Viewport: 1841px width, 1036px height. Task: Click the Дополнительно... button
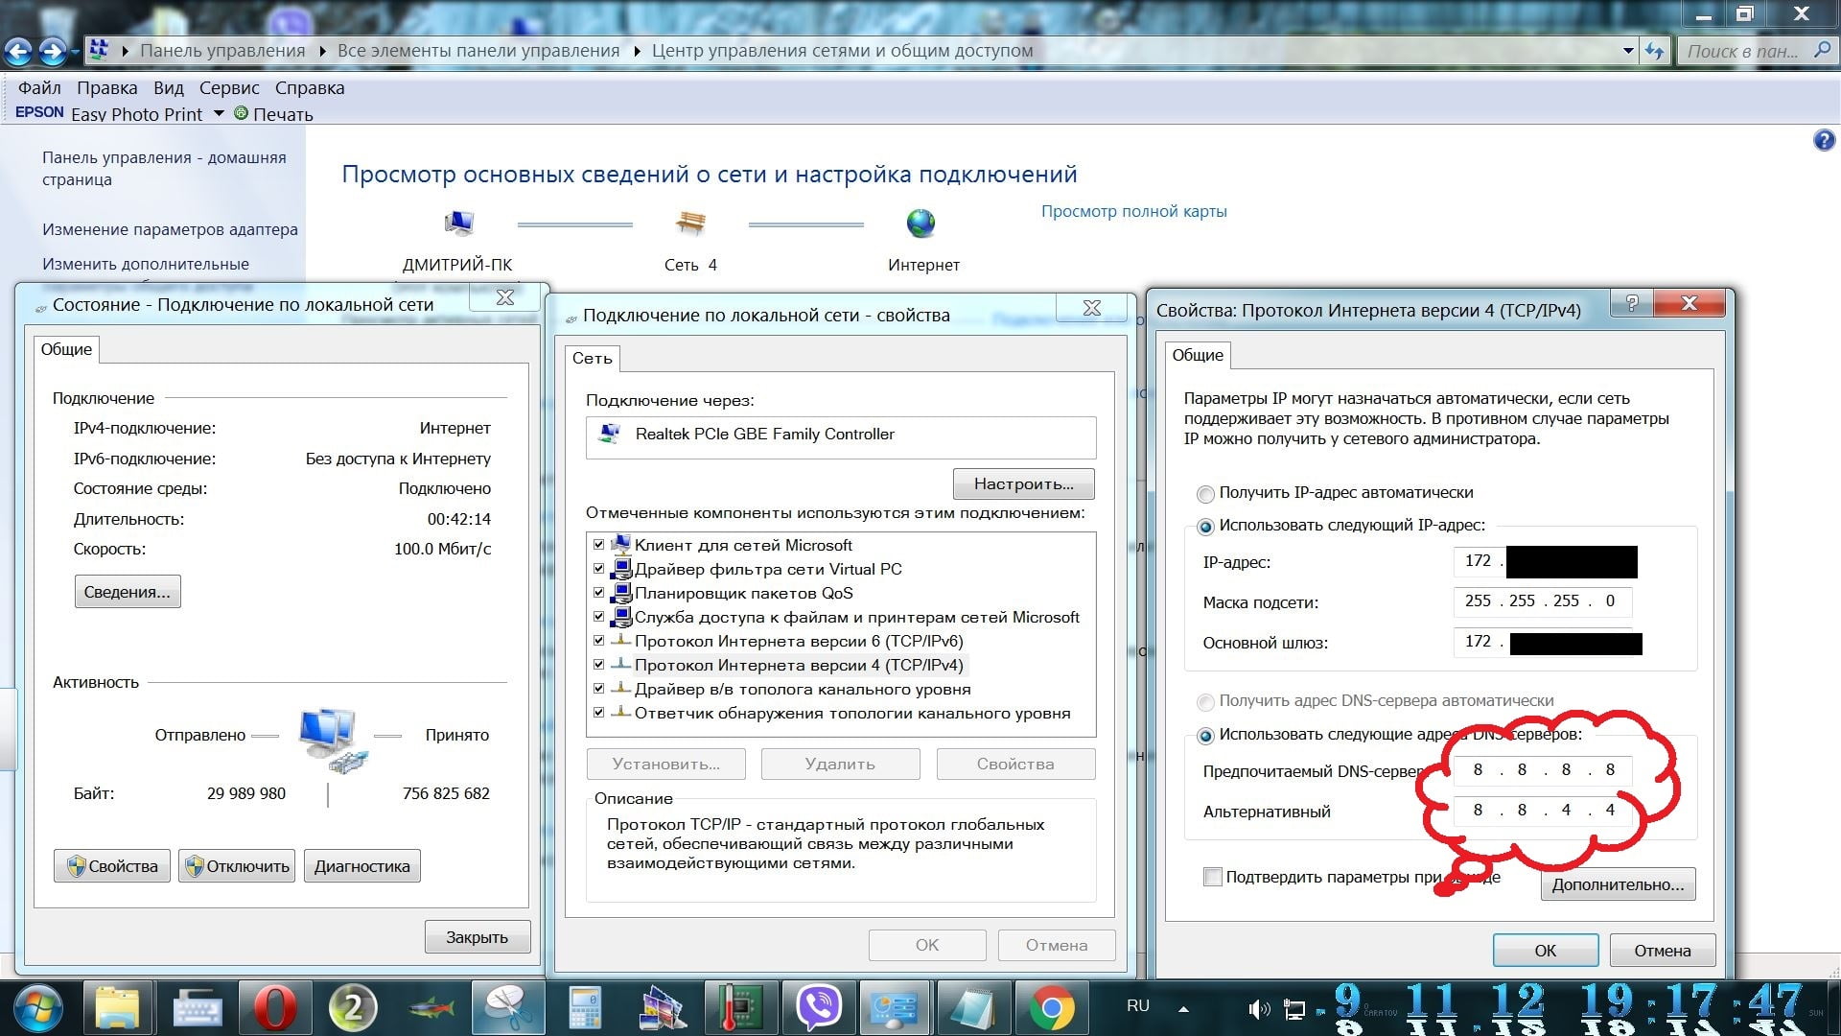[1618, 884]
